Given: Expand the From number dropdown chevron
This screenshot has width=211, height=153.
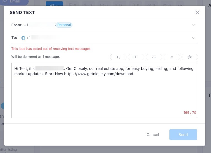Looking at the screenshot, I should point(193,25).
